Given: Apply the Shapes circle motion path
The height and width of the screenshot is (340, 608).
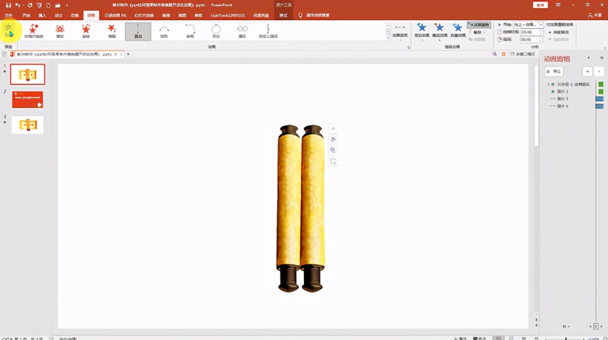Looking at the screenshot, I should 216,31.
